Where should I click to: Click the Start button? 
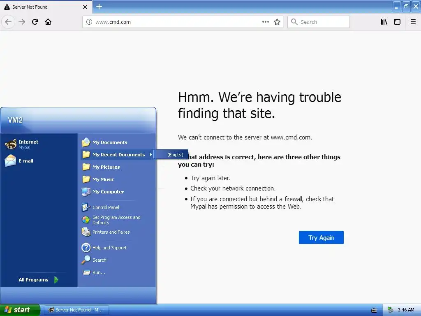pyautogui.click(x=20, y=310)
